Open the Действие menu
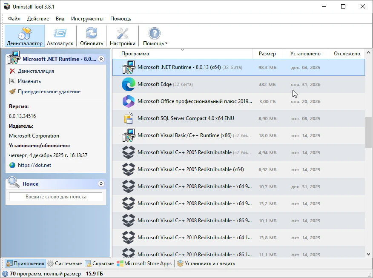Screen dimensions: 373x278 point(38,19)
